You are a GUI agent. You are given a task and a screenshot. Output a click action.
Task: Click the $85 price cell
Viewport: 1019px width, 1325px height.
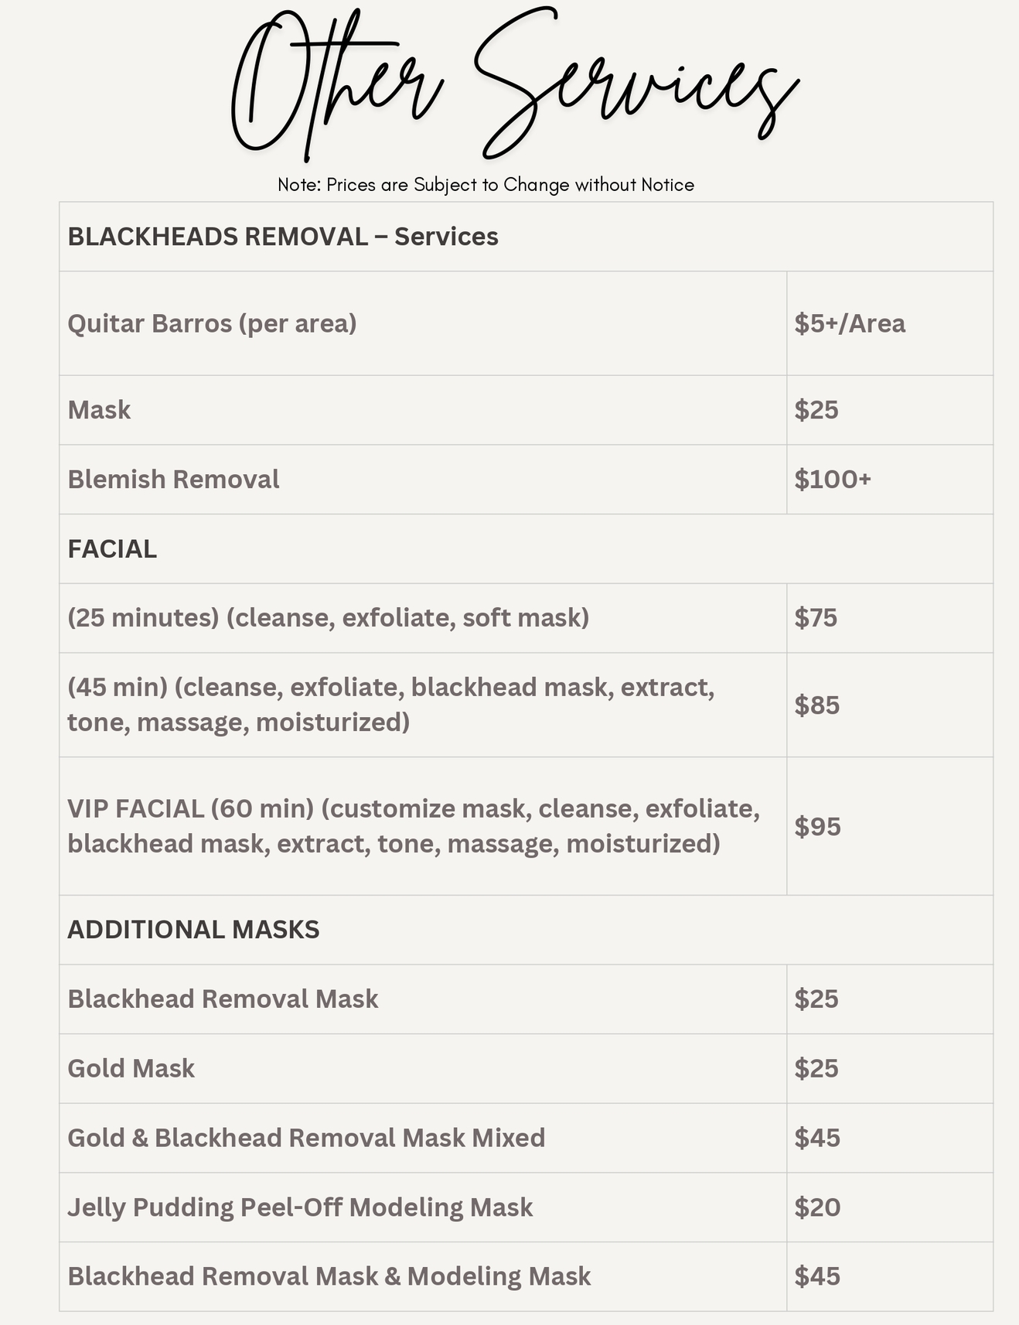[x=816, y=705]
